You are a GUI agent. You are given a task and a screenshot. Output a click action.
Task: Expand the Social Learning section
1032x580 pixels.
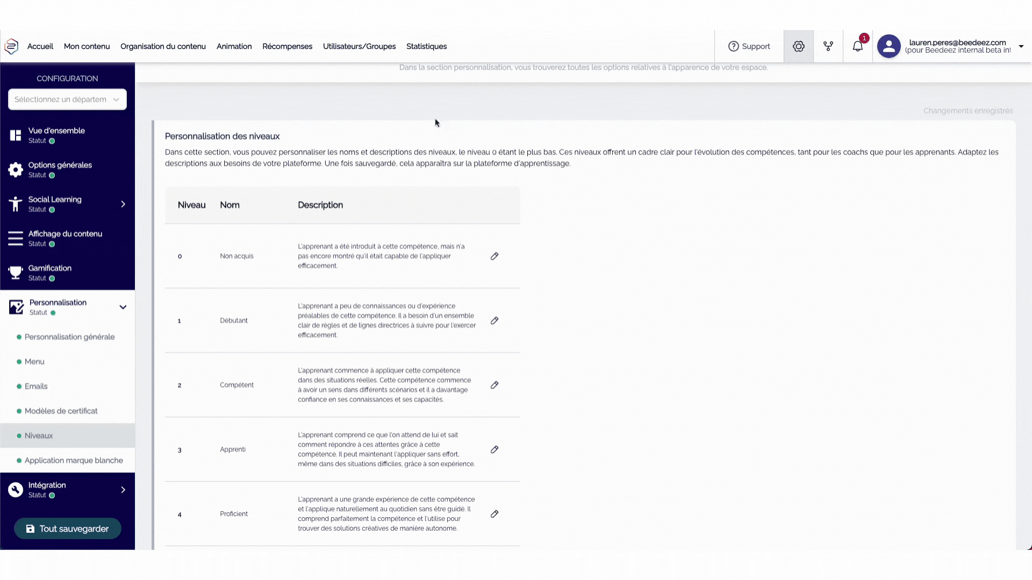click(123, 204)
